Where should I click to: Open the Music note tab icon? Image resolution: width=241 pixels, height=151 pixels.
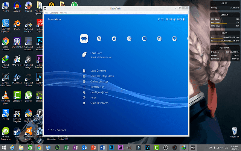click(x=159, y=38)
